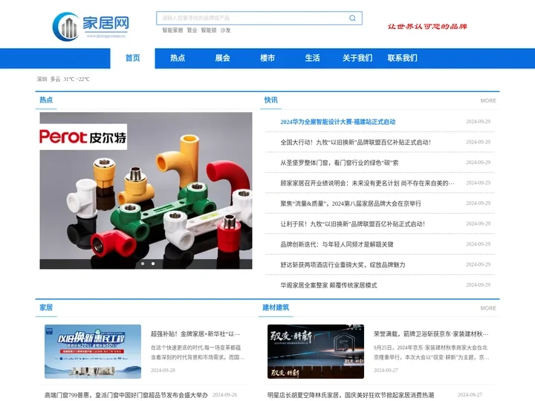
Task: Click the red slogan banner text
Action: [x=427, y=27]
